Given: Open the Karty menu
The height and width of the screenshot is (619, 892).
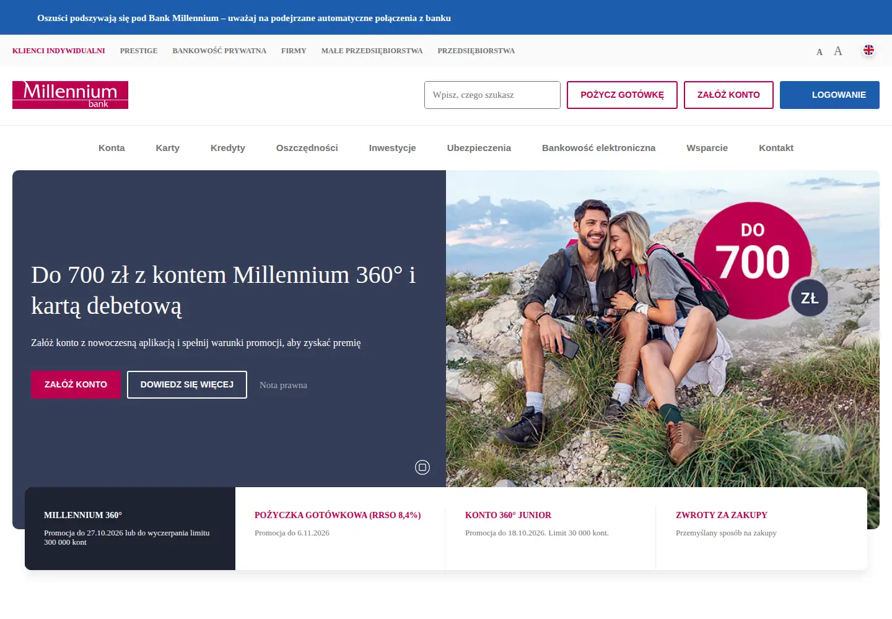Looking at the screenshot, I should (x=168, y=148).
